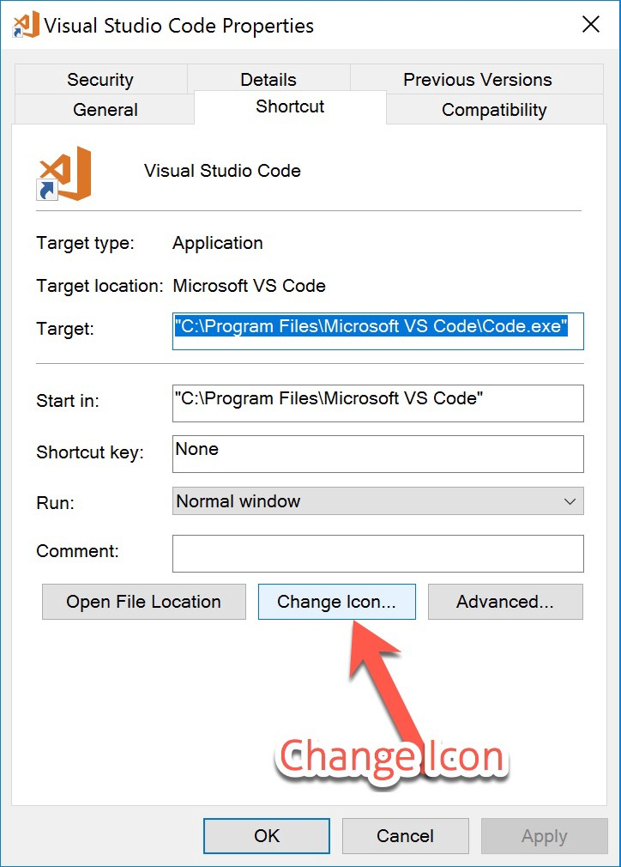621x867 pixels.
Task: Switch to the Security tab
Action: 100,80
